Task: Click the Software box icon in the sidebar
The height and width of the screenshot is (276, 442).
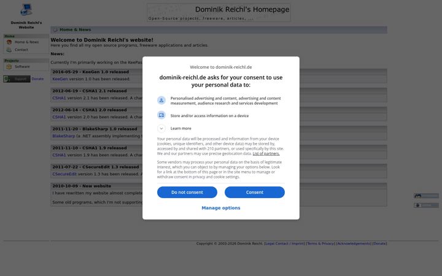Action: click(x=9, y=67)
